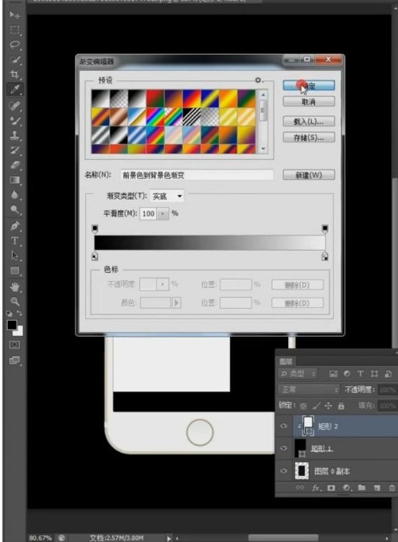This screenshot has width=398, height=542.
Task: Open presets gear menu in gradient editor
Action: tap(259, 80)
